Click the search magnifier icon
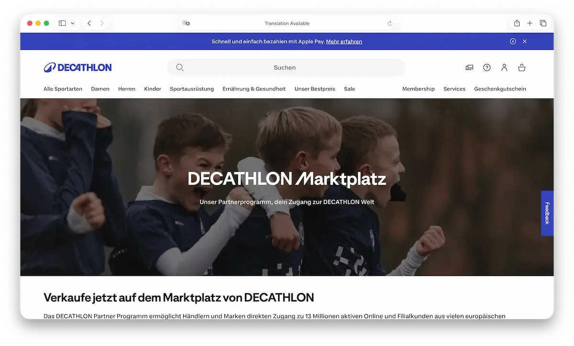The height and width of the screenshot is (346, 574). click(180, 67)
